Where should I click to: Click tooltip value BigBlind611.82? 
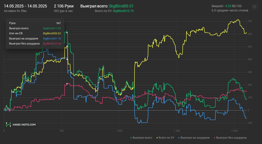coord(52,28)
